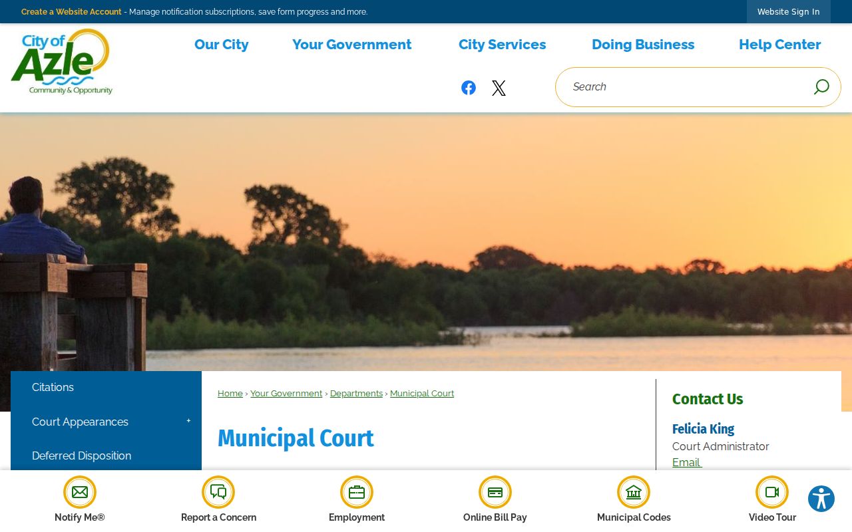Image resolution: width=852 pixels, height=532 pixels.
Task: Click the Municipal Codes building icon
Action: coord(634,492)
